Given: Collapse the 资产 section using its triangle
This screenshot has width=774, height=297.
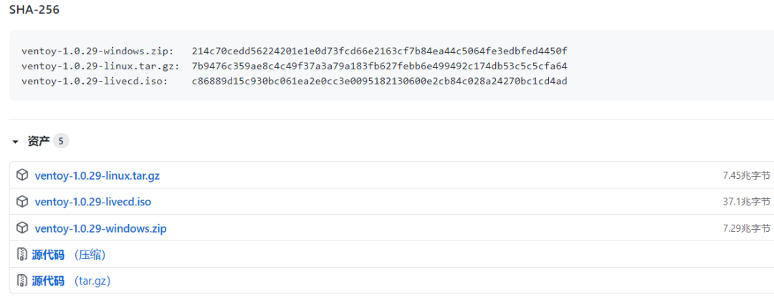Looking at the screenshot, I should (x=16, y=142).
